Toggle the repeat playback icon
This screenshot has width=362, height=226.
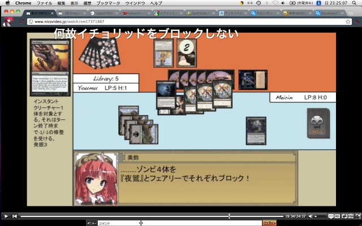(344, 216)
